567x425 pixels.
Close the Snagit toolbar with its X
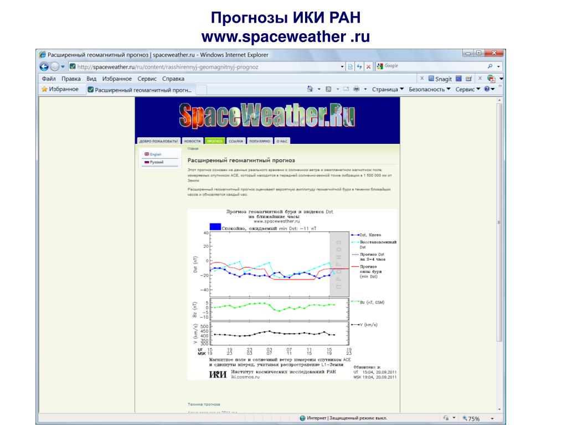(421, 78)
